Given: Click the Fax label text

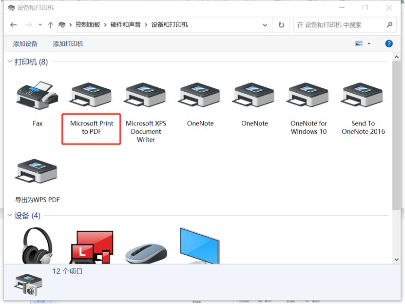Looking at the screenshot, I should point(38,123).
